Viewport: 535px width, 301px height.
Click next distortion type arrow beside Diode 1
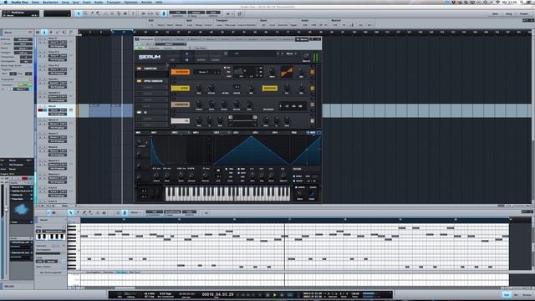coord(218,72)
